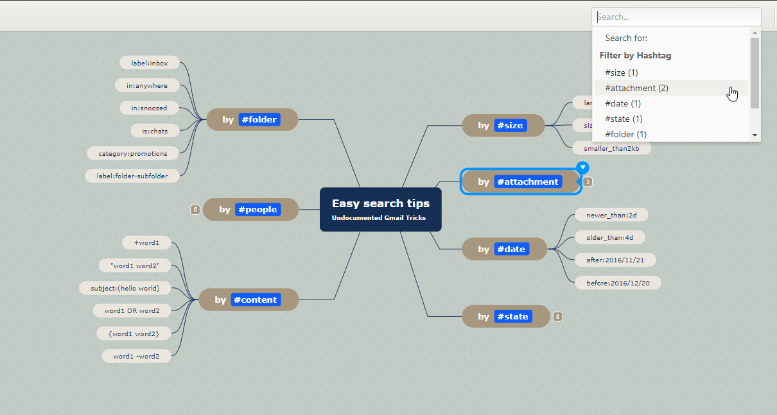Select the central Easy search tips node
The width and height of the screenshot is (777, 415).
click(381, 210)
